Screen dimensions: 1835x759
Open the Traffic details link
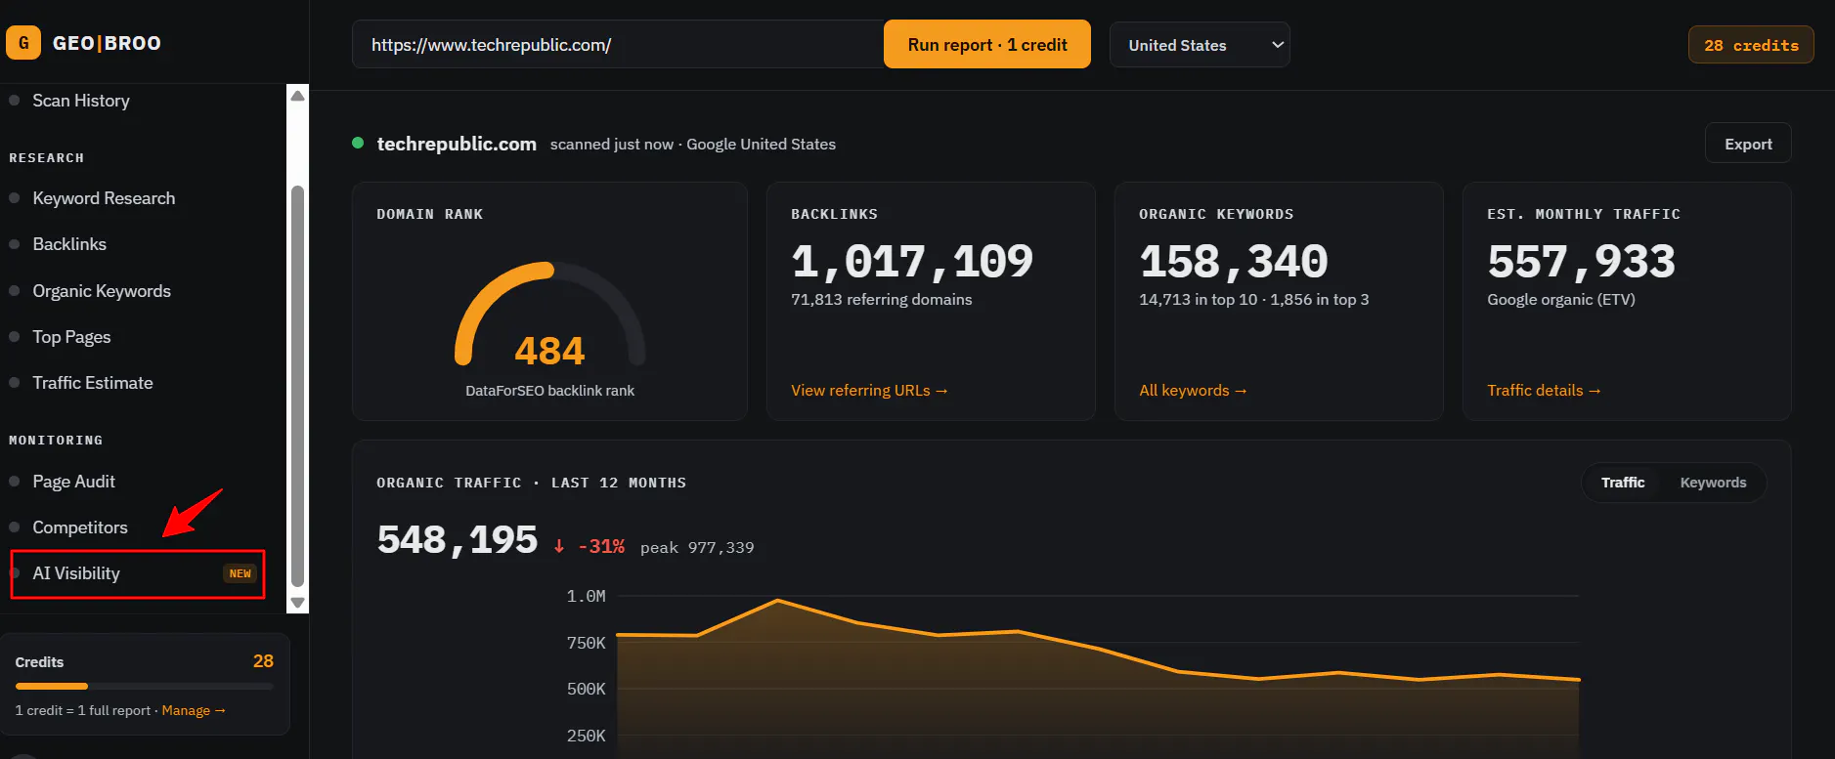pyautogui.click(x=1544, y=391)
